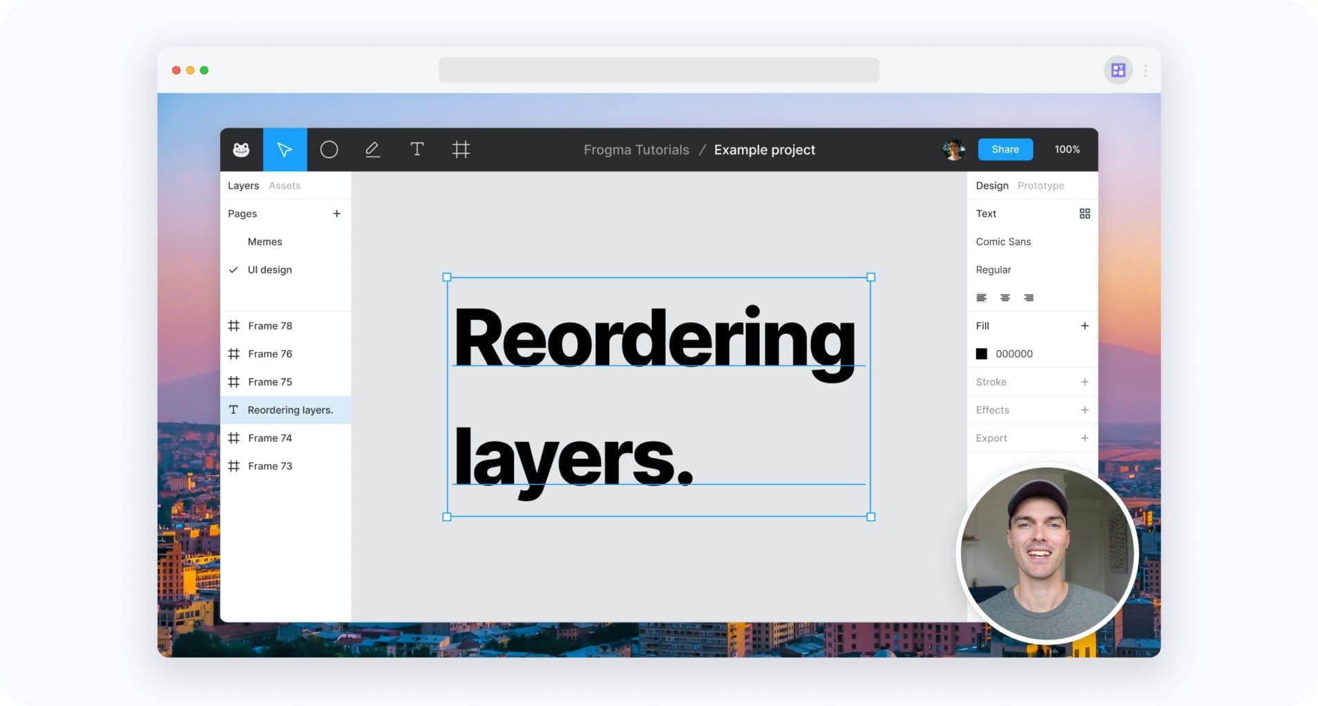Click the black 000000 fill swatch
Viewport: 1318px width, 706px height.
(981, 354)
